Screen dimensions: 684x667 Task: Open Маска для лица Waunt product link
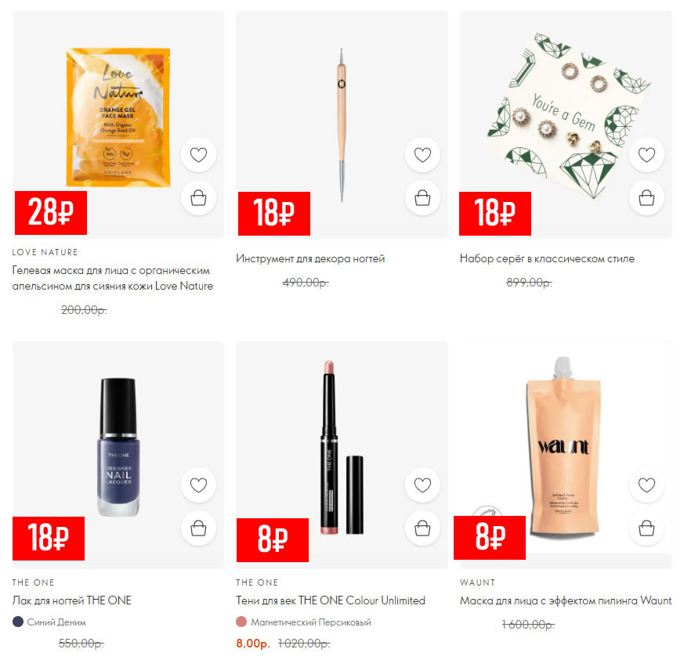566,600
